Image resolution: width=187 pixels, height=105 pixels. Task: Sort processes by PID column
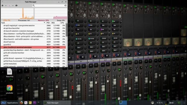48,23
